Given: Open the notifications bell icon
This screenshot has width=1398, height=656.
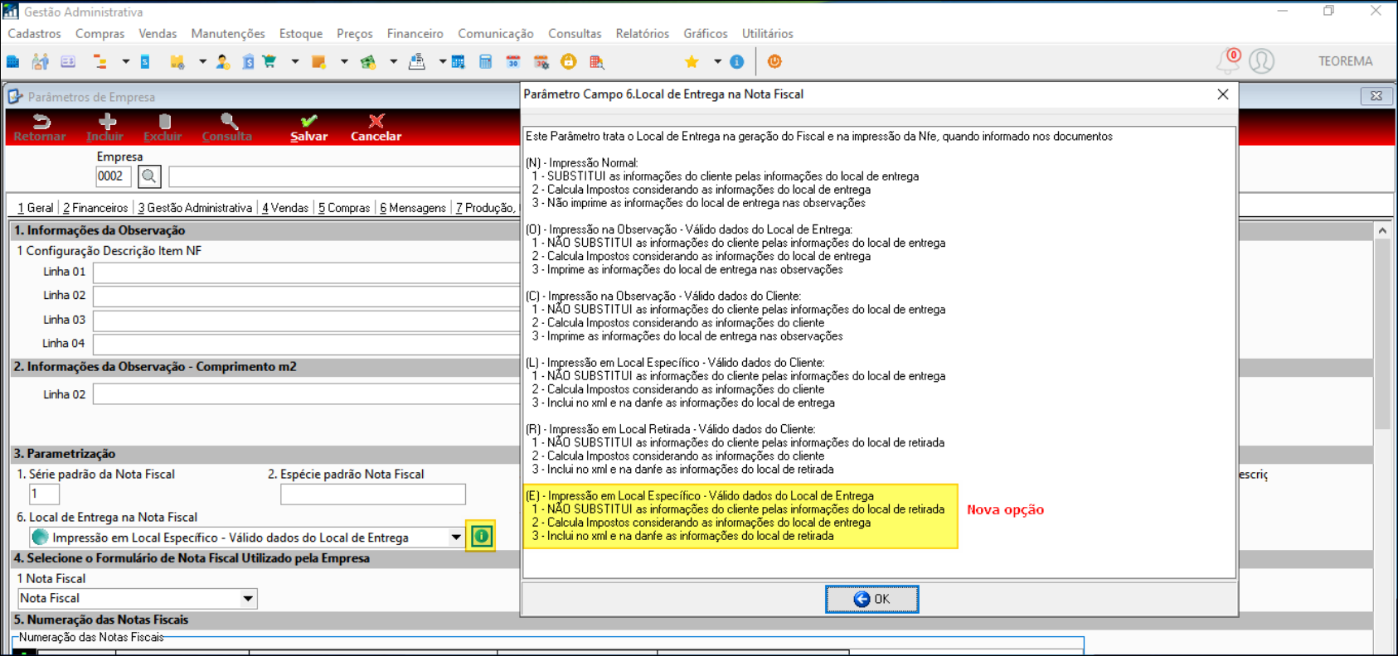Looking at the screenshot, I should (x=1229, y=60).
